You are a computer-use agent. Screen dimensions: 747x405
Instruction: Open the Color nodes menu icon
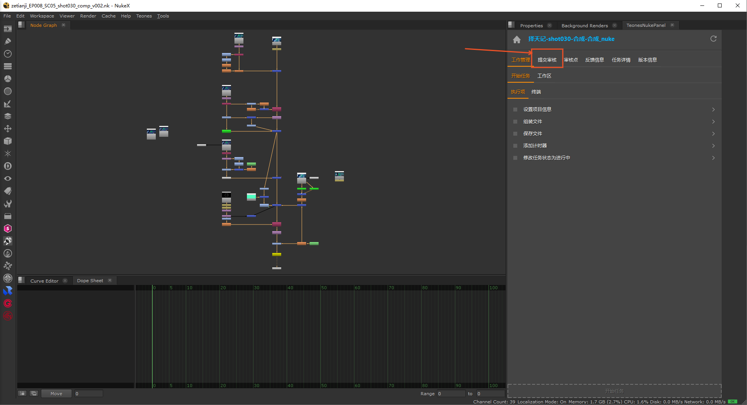coord(8,79)
